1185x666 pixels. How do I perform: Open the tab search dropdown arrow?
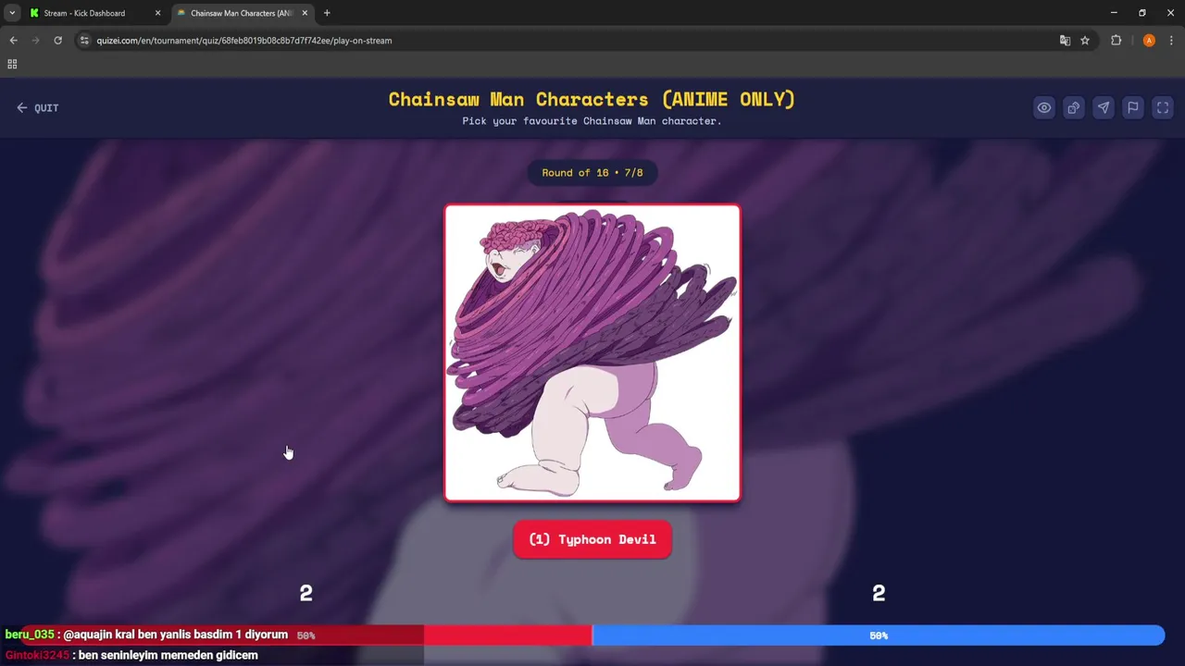(12, 13)
